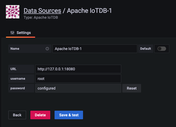Click the configured password field
The height and width of the screenshot is (127, 176).
(78, 88)
